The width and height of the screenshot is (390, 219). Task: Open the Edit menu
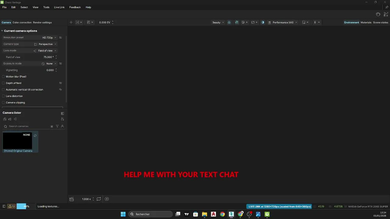13,7
